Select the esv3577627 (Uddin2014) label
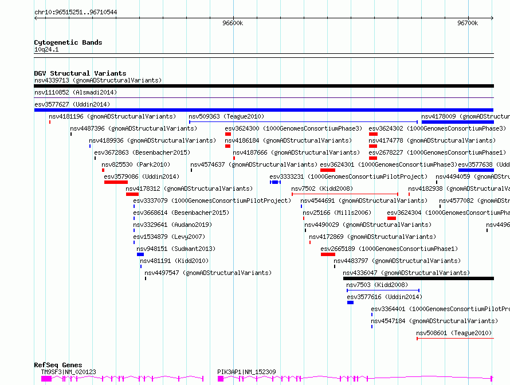 72,104
